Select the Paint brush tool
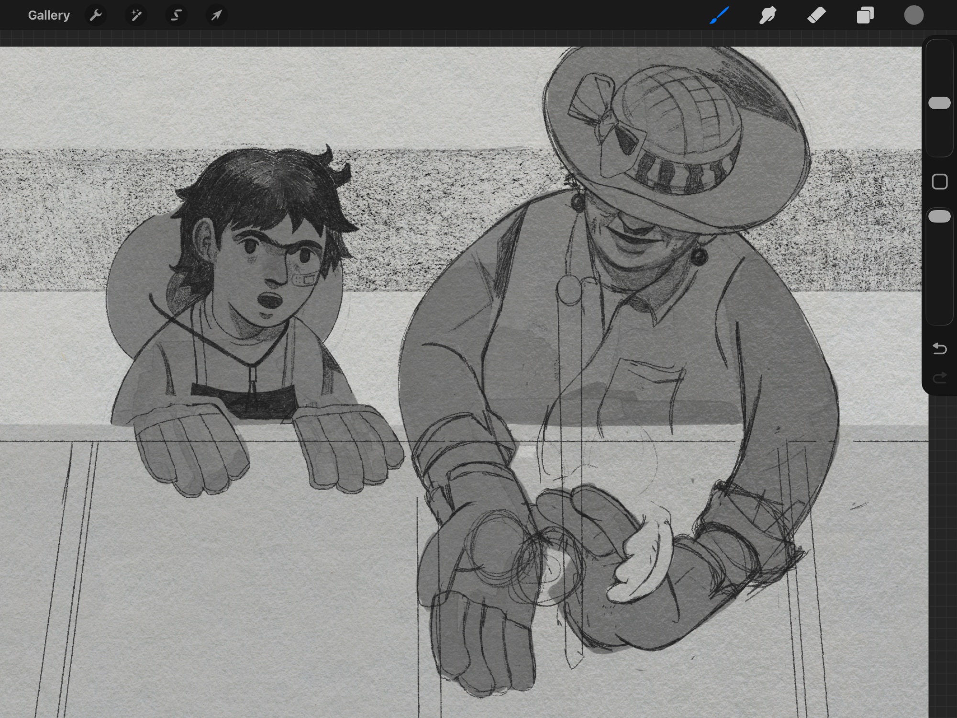This screenshot has width=957, height=718. pos(719,15)
